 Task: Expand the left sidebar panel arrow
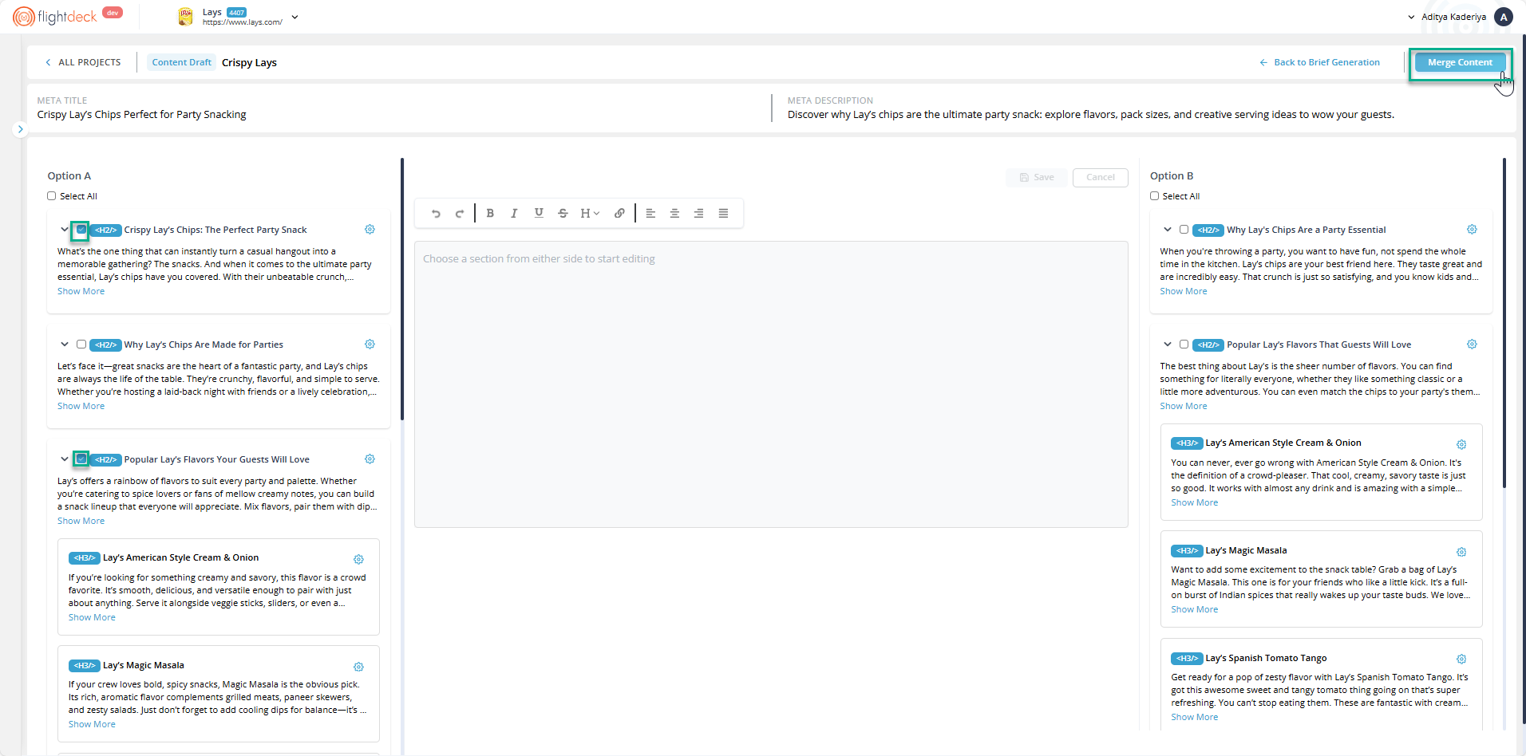click(20, 129)
